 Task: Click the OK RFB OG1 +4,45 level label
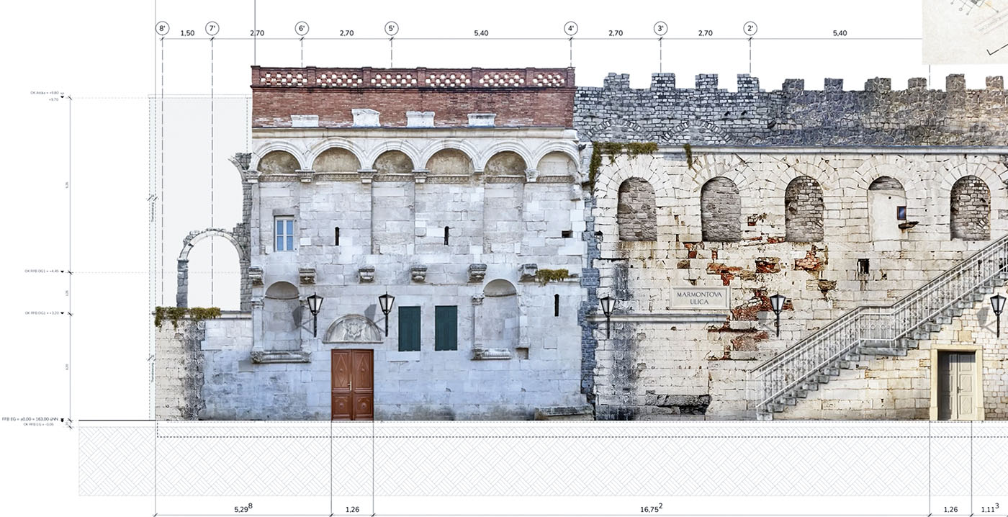(x=42, y=271)
